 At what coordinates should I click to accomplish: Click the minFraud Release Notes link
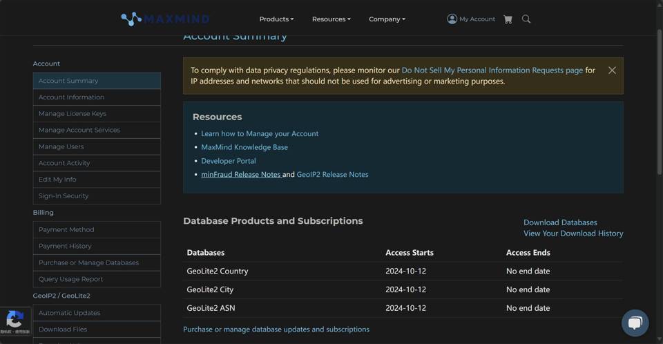pos(240,175)
